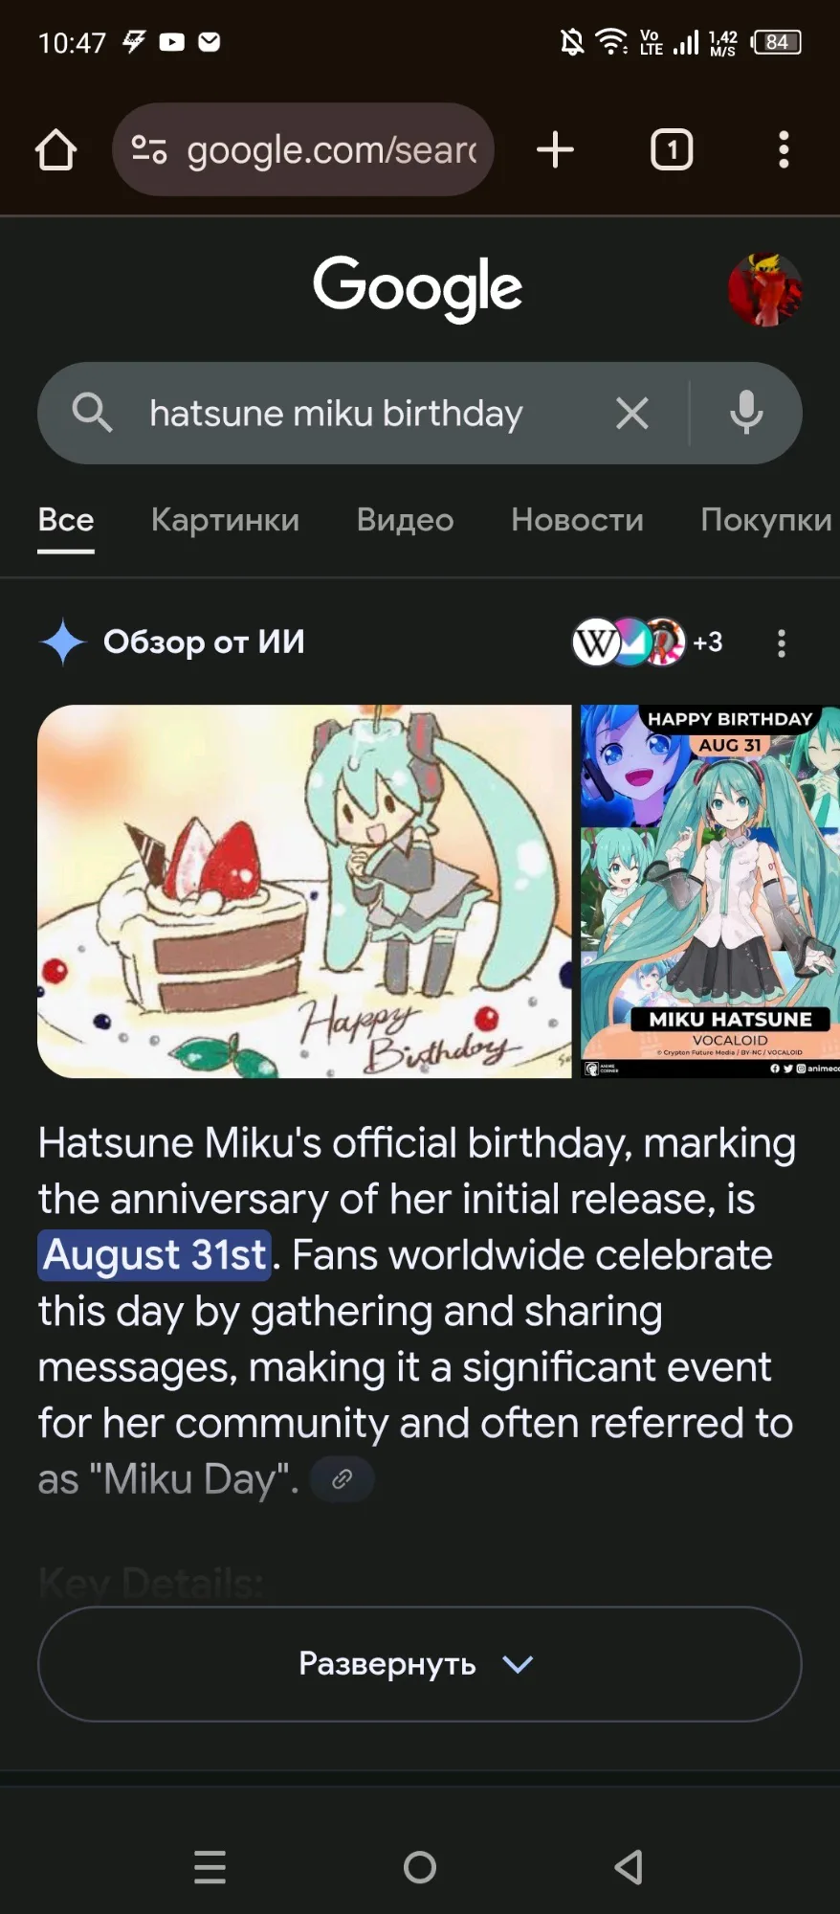
Task: Switch to the Видео tab
Action: click(405, 520)
